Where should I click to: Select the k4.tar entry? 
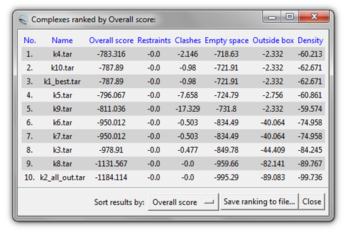(63, 54)
